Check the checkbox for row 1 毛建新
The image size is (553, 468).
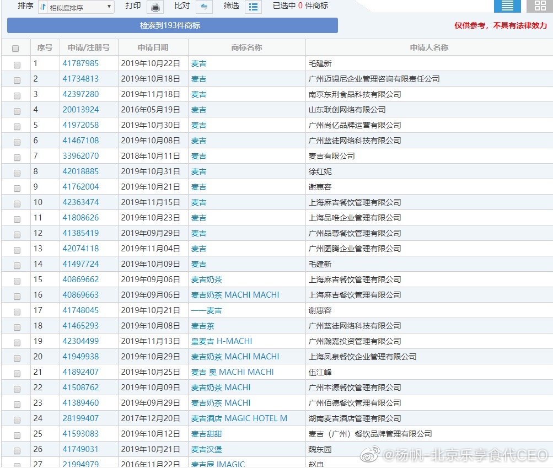pos(17,64)
